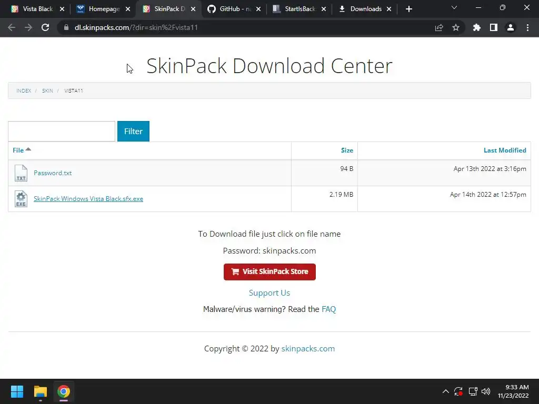Open the Extensions puzzle icon
The width and height of the screenshot is (539, 404).
point(477,27)
